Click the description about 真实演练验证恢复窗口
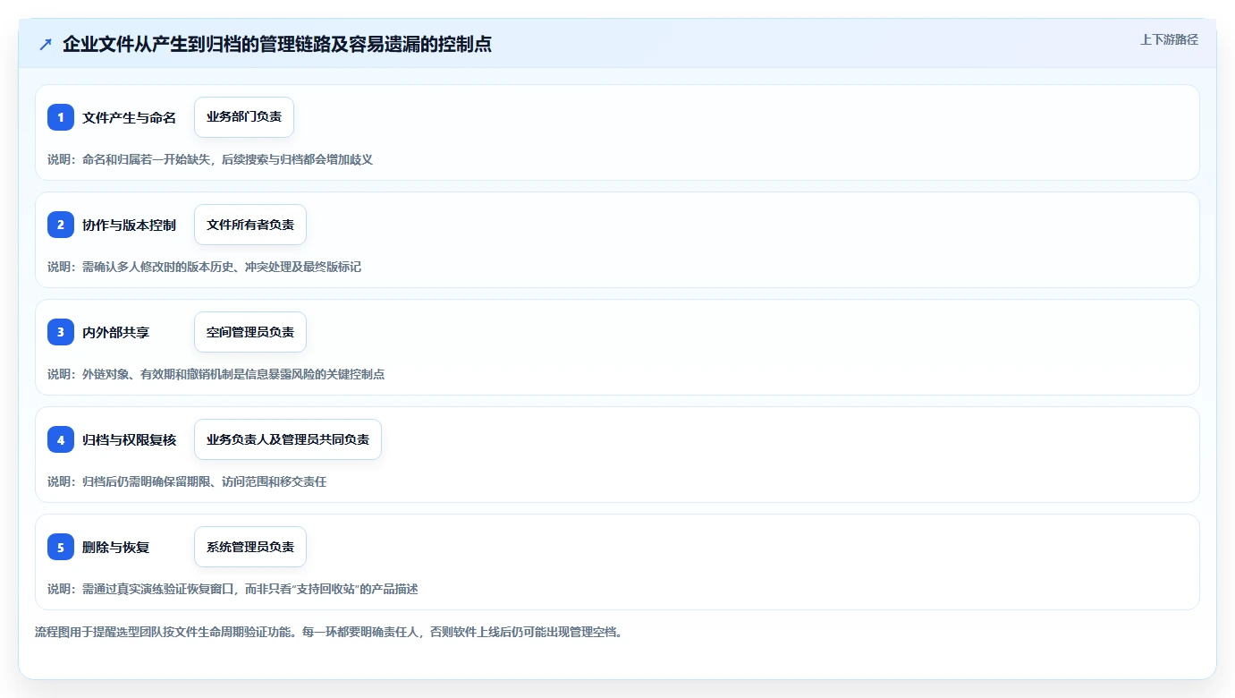 [x=233, y=589]
